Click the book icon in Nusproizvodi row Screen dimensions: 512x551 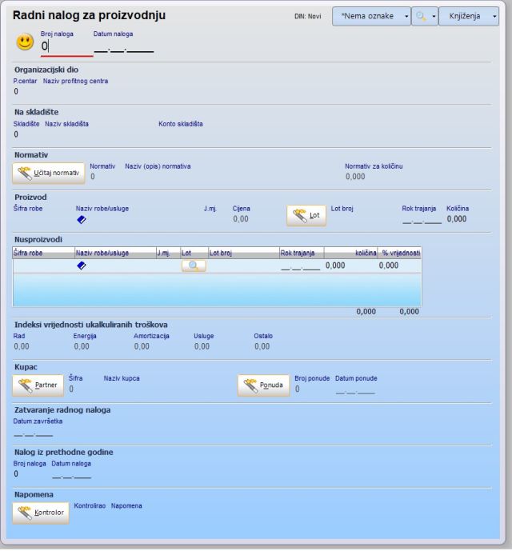tap(82, 266)
